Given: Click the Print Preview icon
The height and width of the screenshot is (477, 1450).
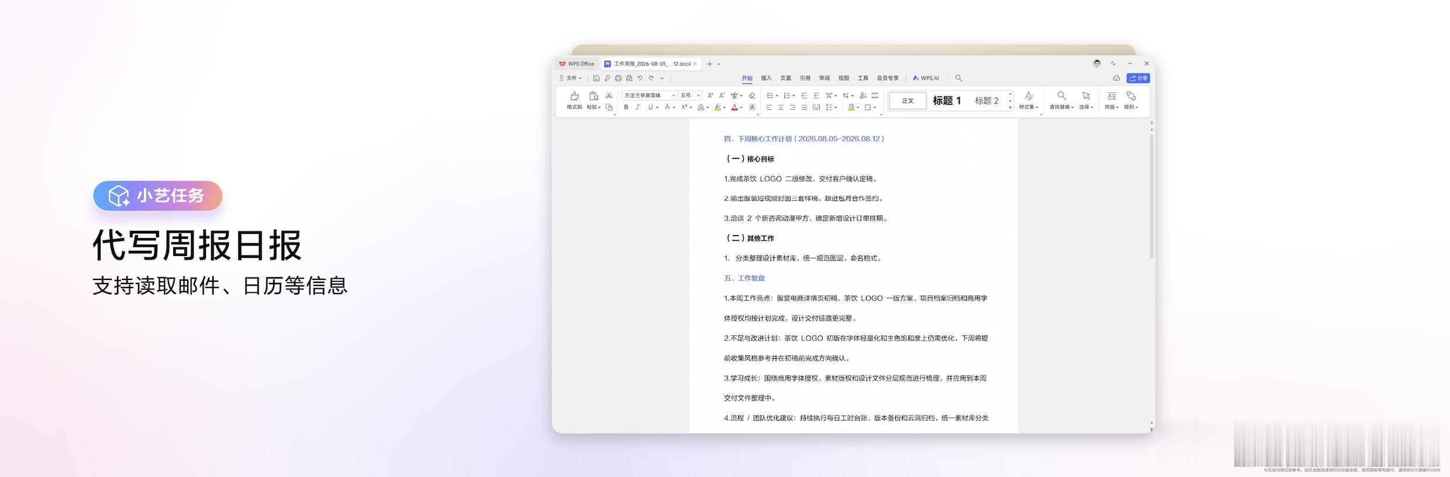Looking at the screenshot, I should click(x=629, y=78).
